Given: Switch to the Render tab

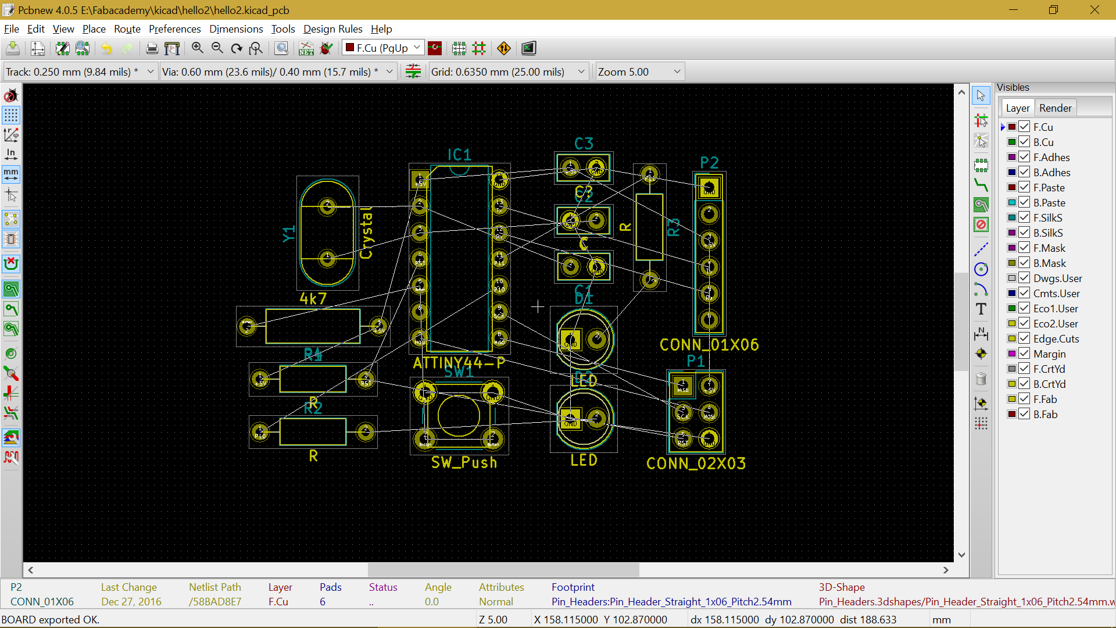Looking at the screenshot, I should coord(1055,108).
